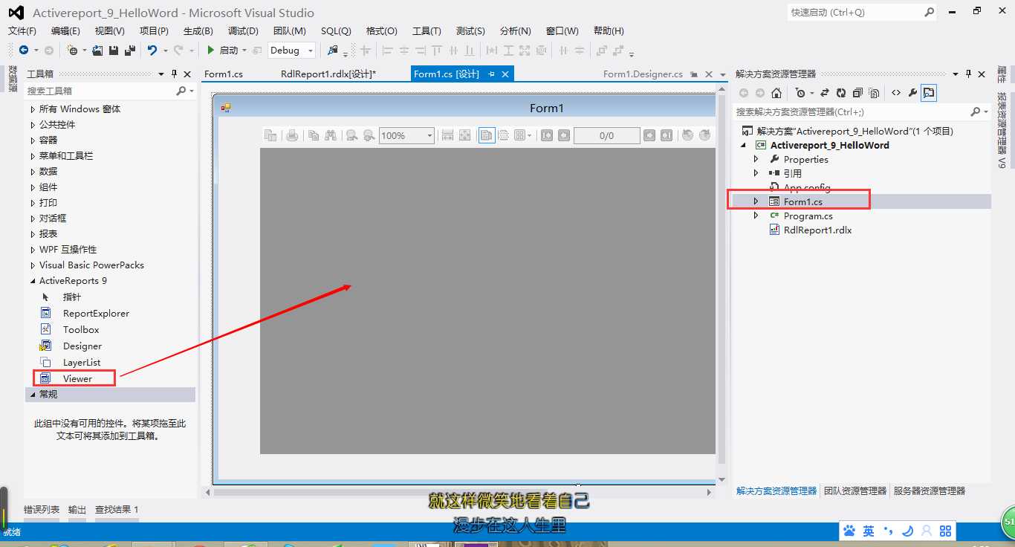Click the zoom in magnifier in viewer toolbar
Viewport: 1015px width, 547px height.
(369, 135)
